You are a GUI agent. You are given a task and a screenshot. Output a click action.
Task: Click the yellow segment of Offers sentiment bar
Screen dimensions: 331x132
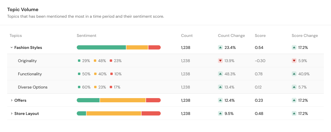tap(123, 100)
